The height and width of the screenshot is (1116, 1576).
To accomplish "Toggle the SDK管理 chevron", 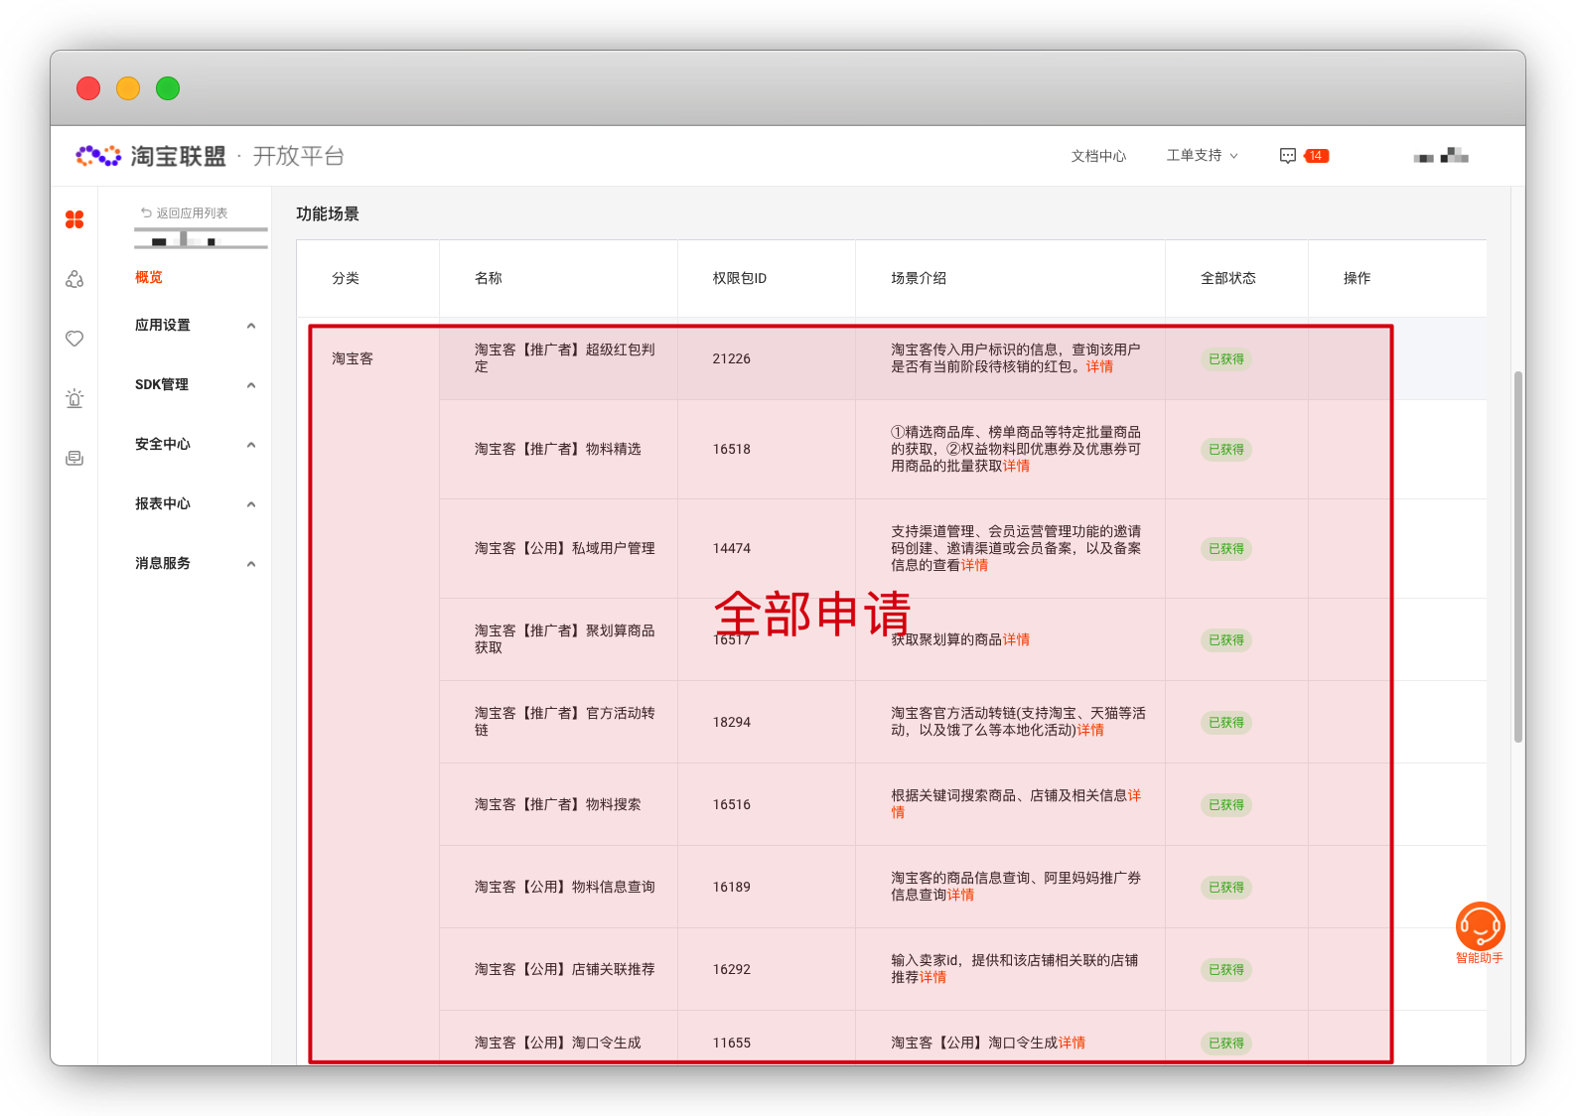I will [251, 385].
